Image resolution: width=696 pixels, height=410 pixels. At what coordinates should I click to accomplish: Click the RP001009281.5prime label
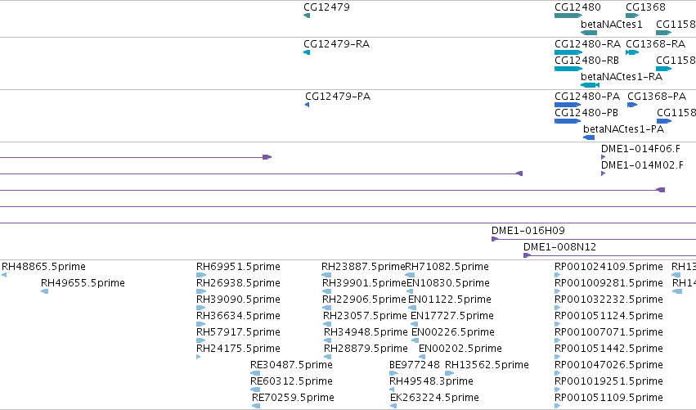tap(608, 283)
